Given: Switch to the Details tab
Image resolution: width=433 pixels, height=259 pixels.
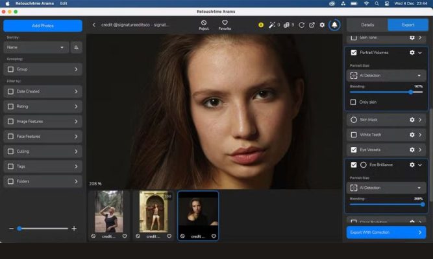Looking at the screenshot, I should point(367,25).
